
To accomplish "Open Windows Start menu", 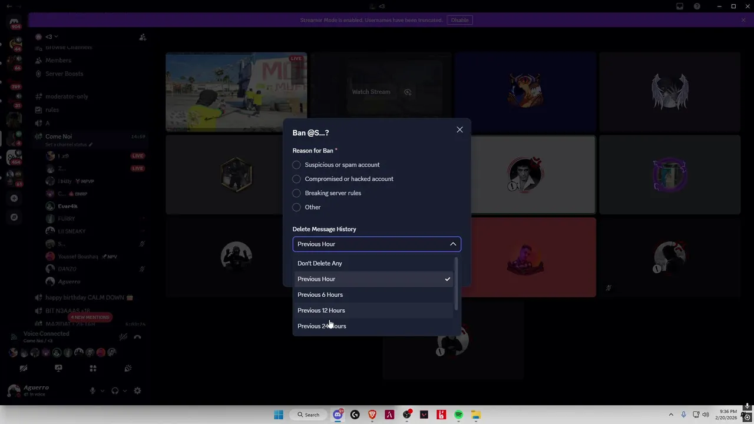I will [279, 415].
